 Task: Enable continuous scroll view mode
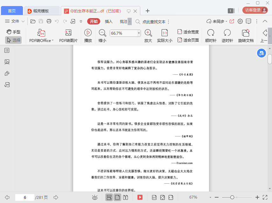(109, 197)
